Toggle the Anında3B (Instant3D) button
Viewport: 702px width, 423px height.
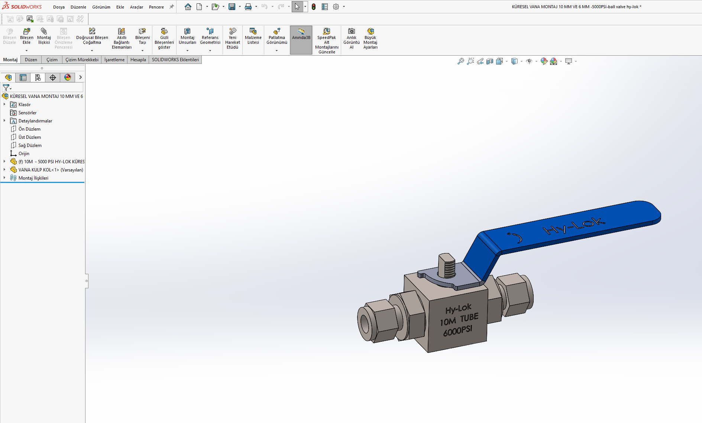pos(301,40)
